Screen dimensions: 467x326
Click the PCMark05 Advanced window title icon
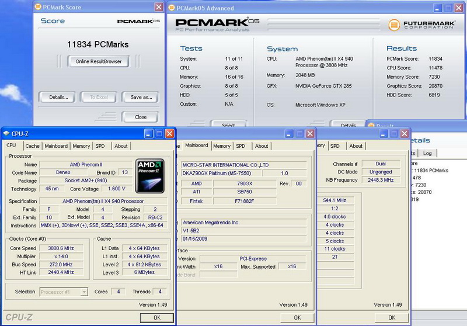click(172, 8)
